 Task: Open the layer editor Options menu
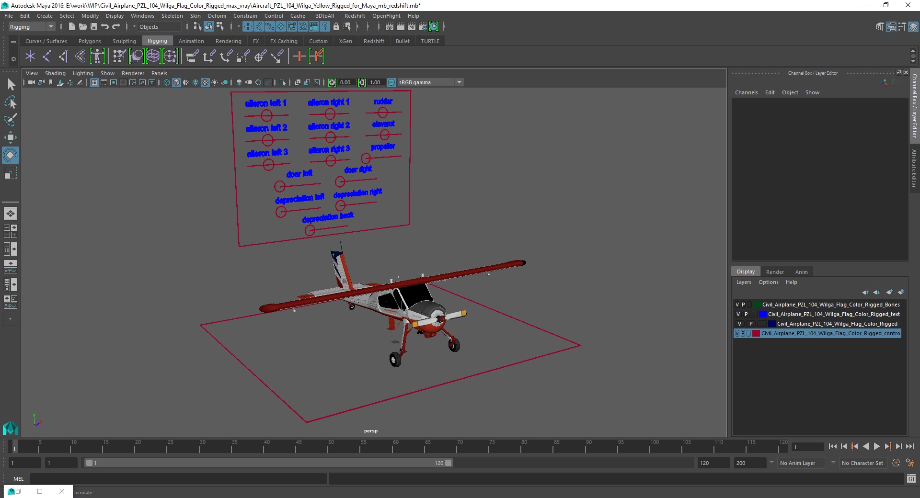point(768,282)
